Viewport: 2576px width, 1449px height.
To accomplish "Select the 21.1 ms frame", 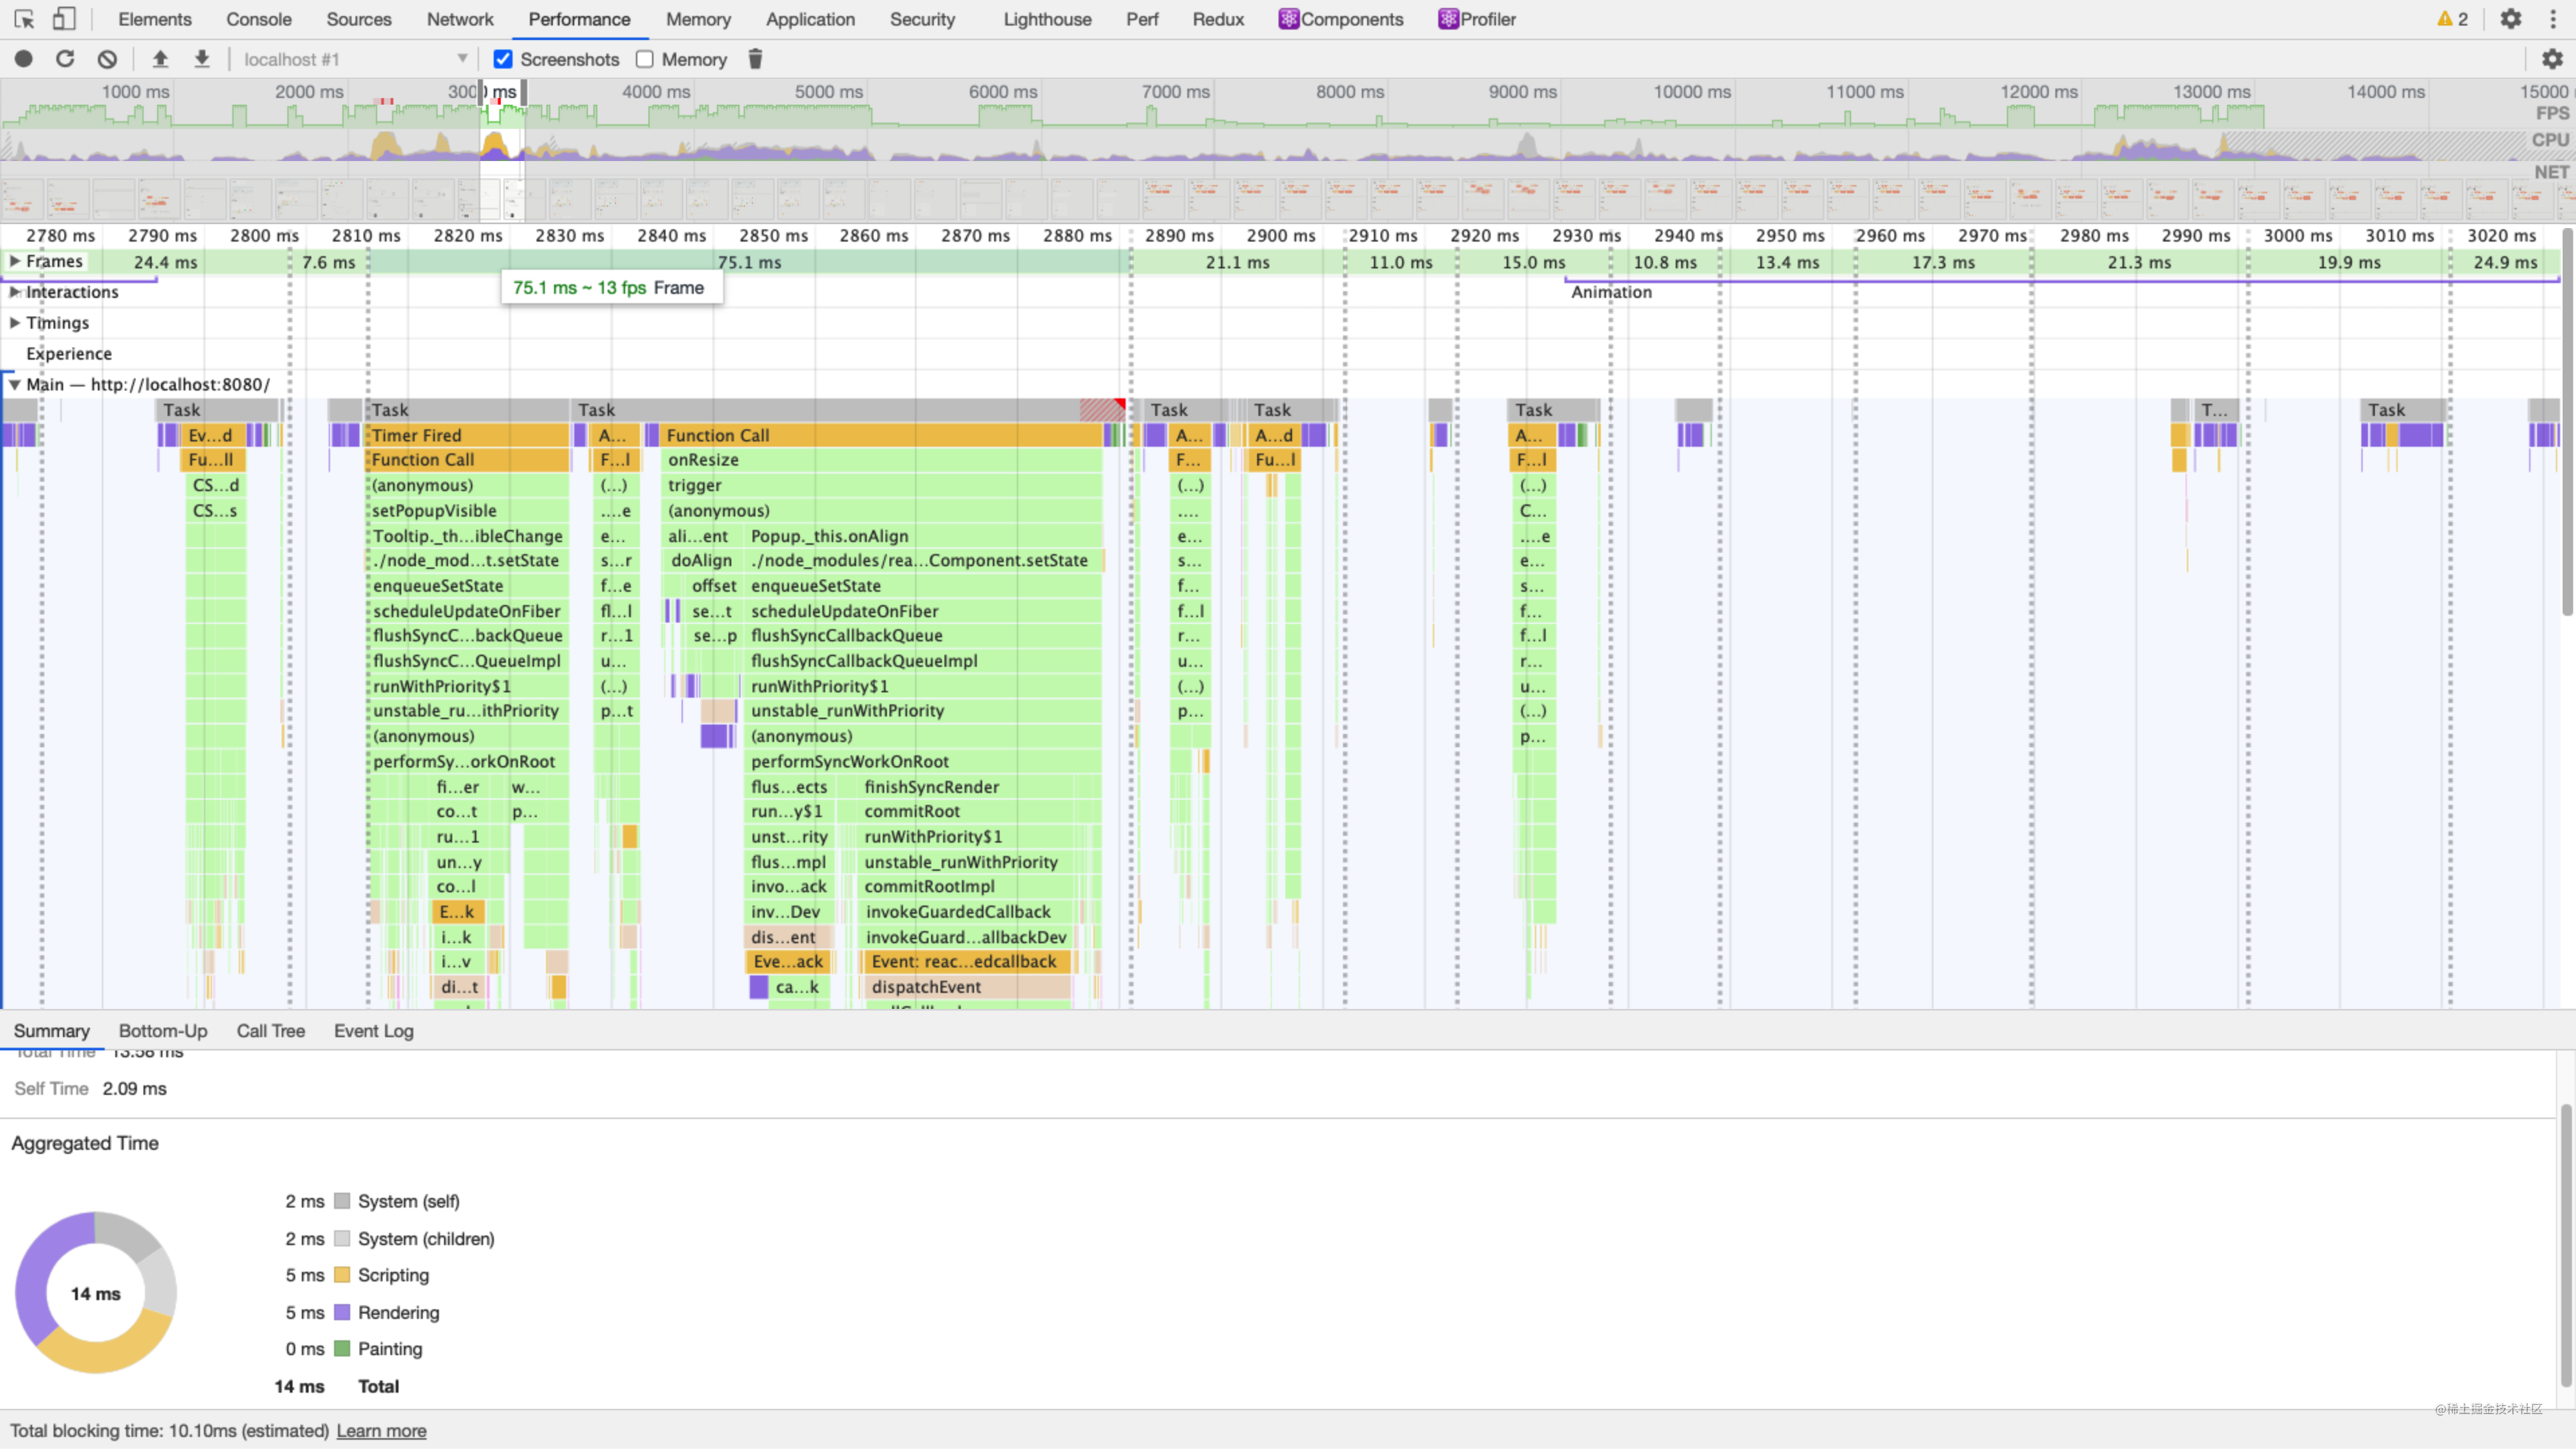I will click(1237, 262).
